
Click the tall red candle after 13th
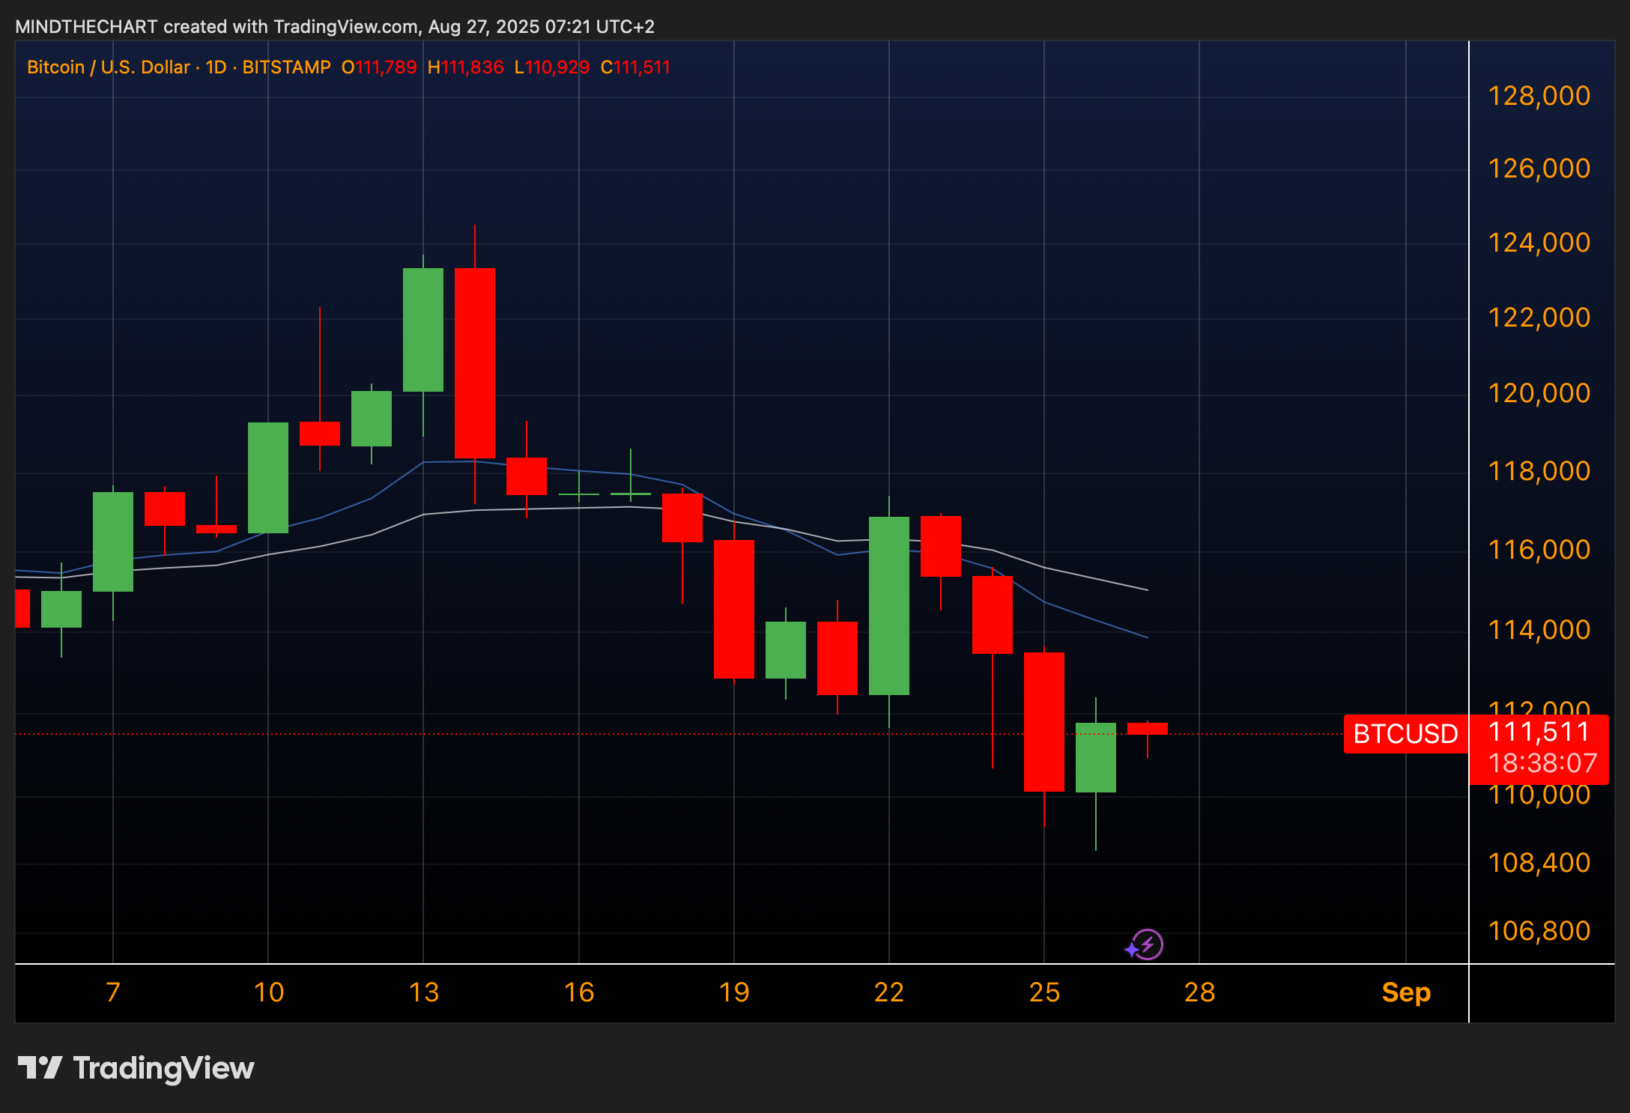point(475,363)
